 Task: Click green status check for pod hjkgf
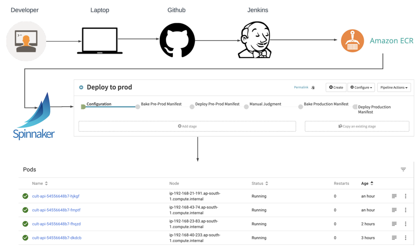pos(25,196)
